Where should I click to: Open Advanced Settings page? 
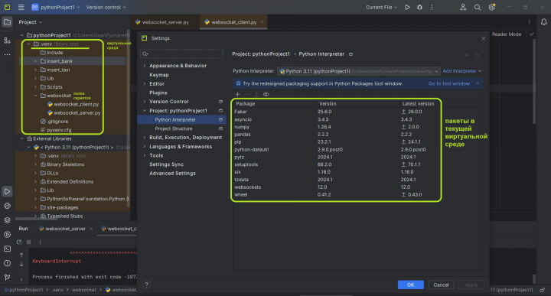172,174
